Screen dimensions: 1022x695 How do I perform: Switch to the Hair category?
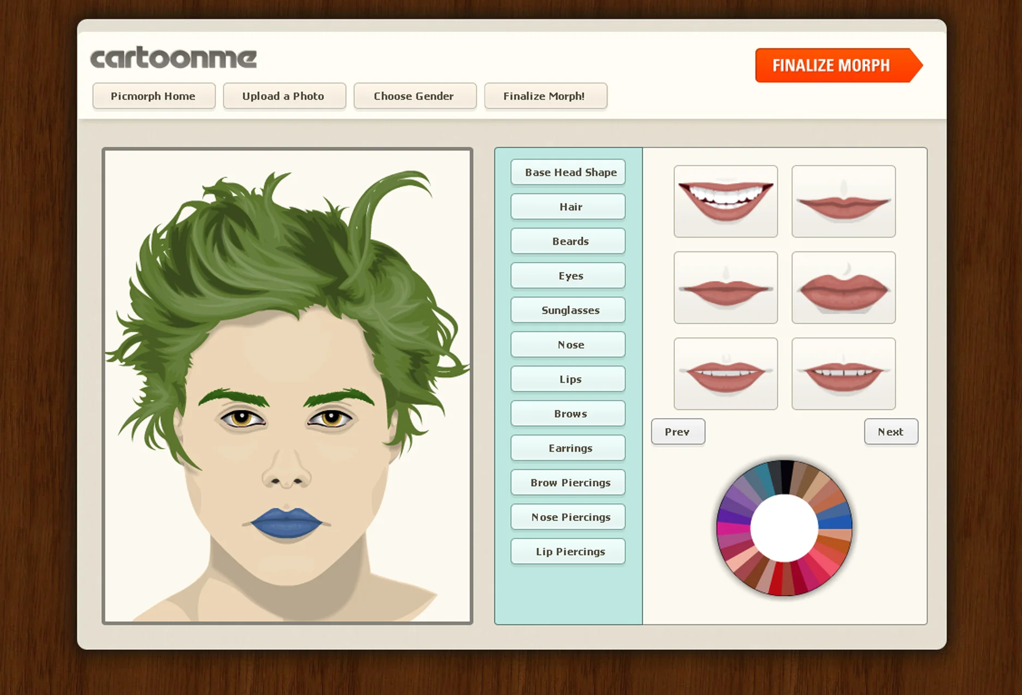pos(567,207)
